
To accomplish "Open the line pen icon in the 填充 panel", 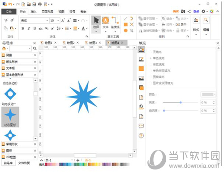I will pos(141,59).
